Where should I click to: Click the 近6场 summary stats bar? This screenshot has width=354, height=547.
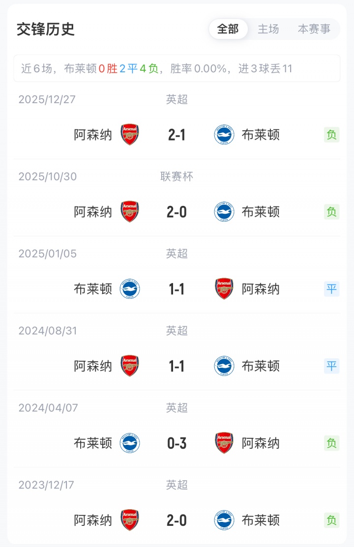(177, 68)
